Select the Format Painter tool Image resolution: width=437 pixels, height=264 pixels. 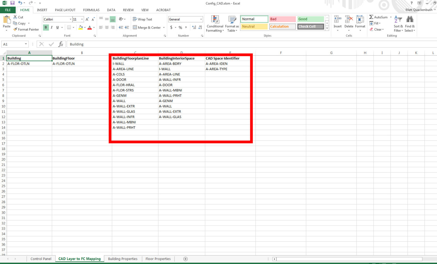pos(26,29)
